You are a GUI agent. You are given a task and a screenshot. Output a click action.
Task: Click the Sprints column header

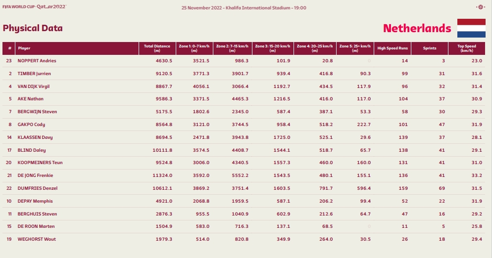[x=430, y=48]
